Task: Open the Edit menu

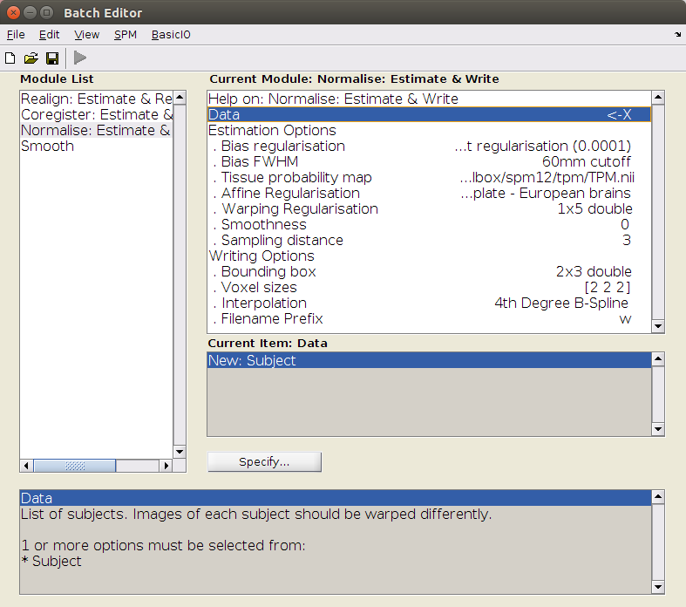Action: (x=49, y=35)
